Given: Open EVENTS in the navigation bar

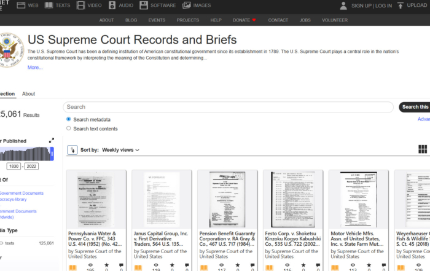Looking at the screenshot, I should click(x=157, y=20).
